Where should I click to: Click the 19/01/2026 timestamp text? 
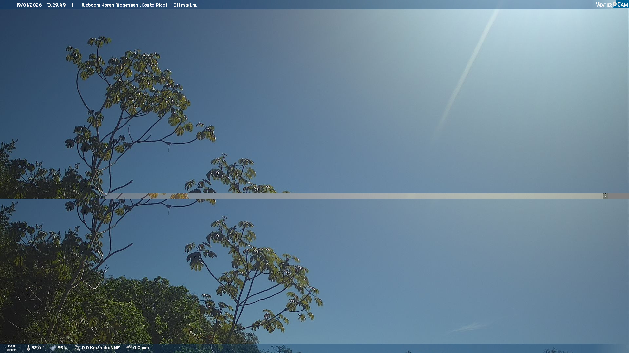[29, 5]
